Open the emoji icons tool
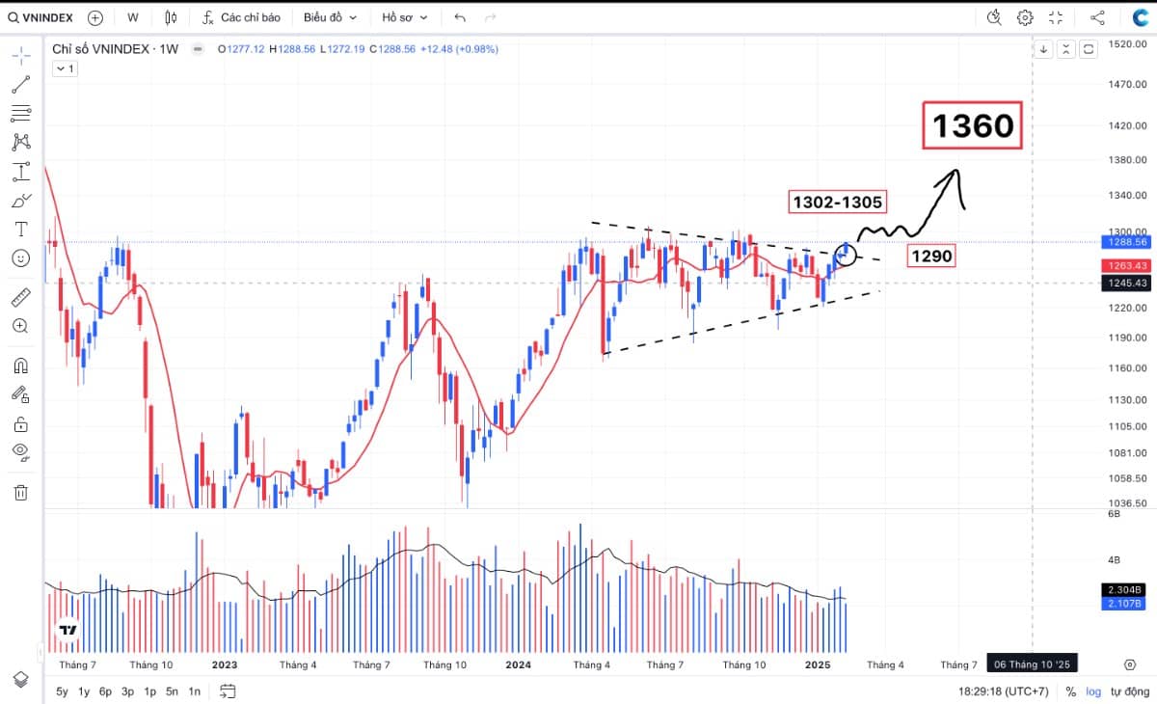 [x=20, y=258]
